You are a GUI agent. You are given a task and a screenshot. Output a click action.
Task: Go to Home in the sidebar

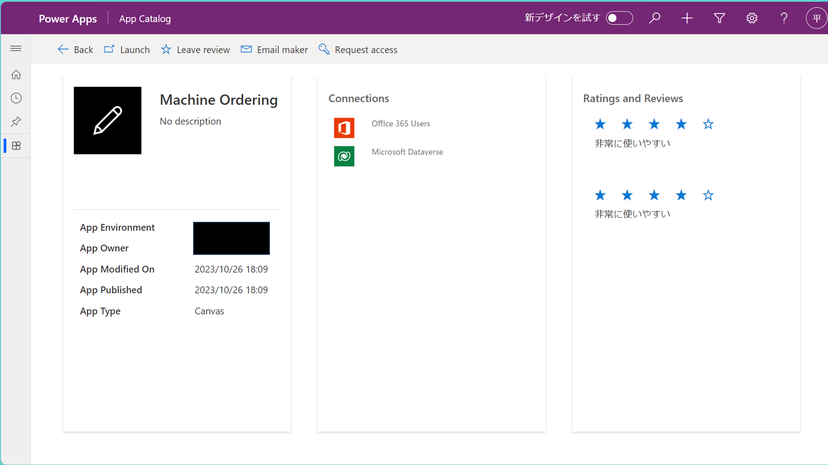click(16, 75)
